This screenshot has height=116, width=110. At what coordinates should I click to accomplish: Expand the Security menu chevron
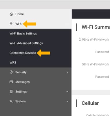[x=67, y=72]
